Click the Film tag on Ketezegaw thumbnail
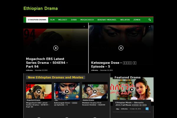Image resolution: width=177 pixels, height=118 pixels. tap(56, 100)
